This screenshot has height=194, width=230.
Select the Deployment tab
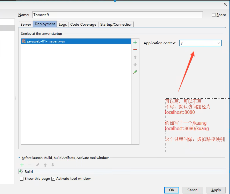pos(45,24)
